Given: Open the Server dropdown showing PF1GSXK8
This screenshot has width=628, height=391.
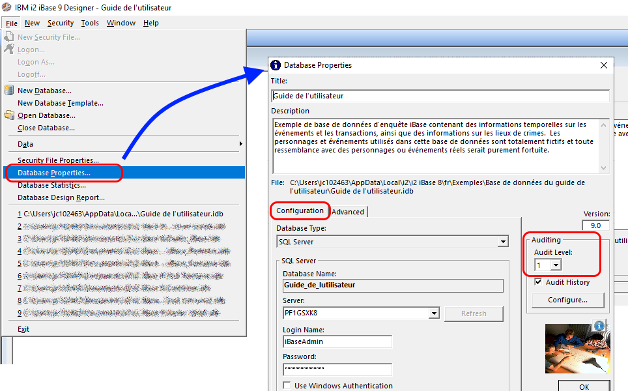Looking at the screenshot, I should 433,313.
